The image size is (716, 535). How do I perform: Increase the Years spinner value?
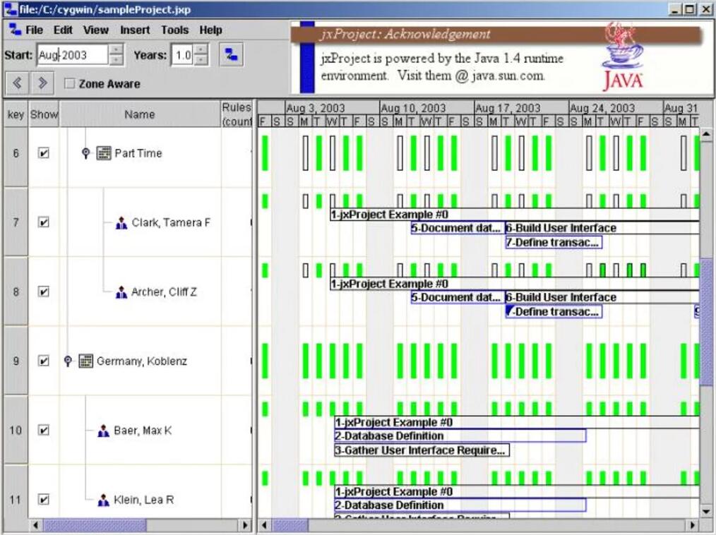201,50
